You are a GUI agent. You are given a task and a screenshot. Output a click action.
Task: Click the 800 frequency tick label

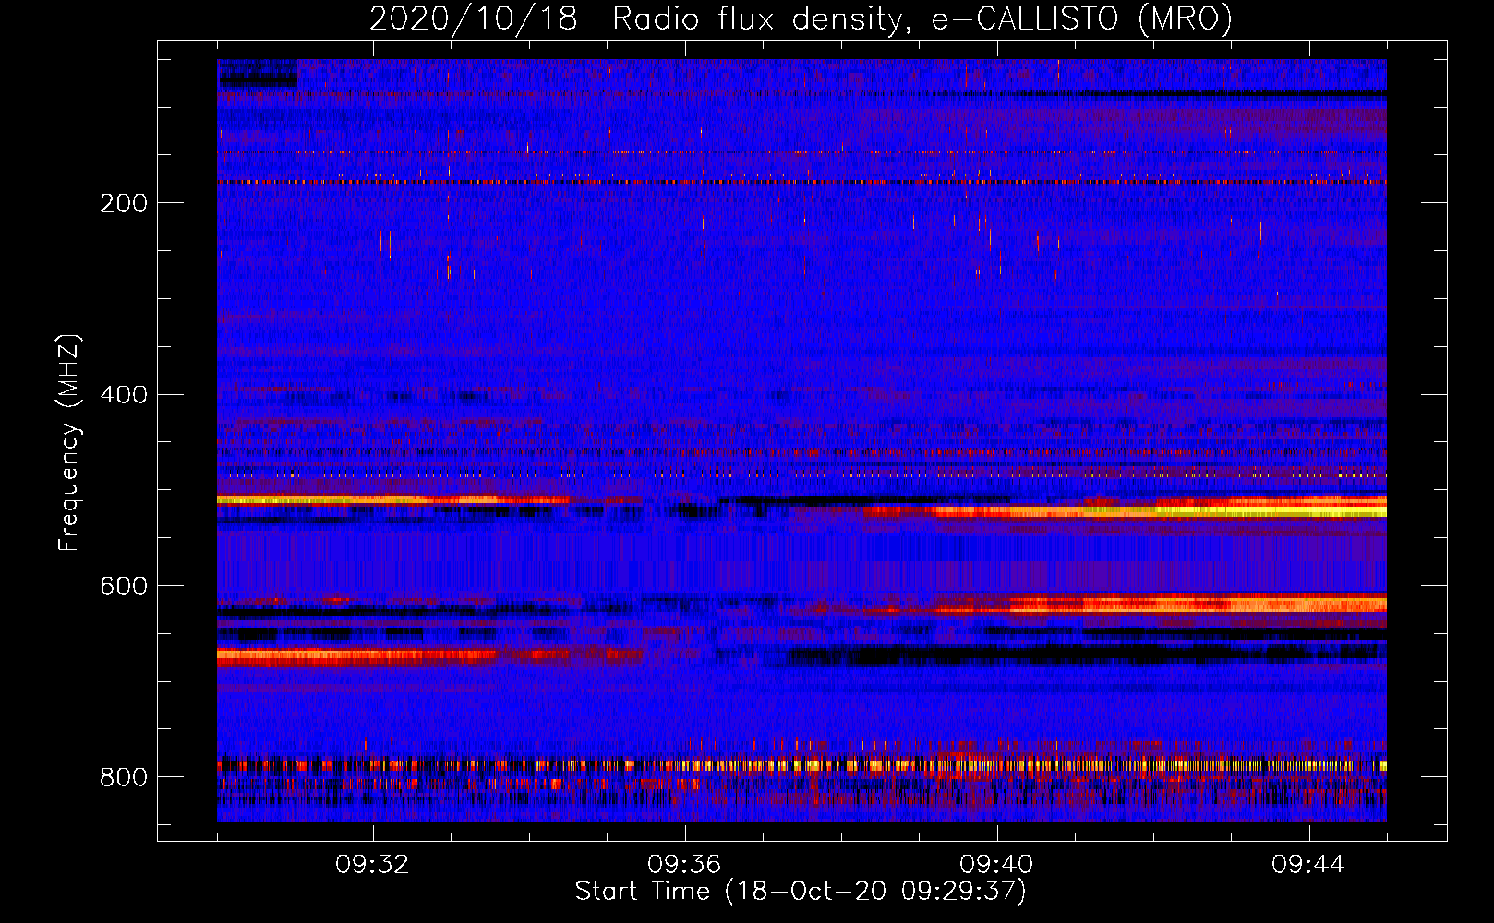pos(124,778)
